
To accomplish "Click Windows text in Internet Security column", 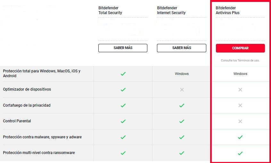I will pos(182,74).
